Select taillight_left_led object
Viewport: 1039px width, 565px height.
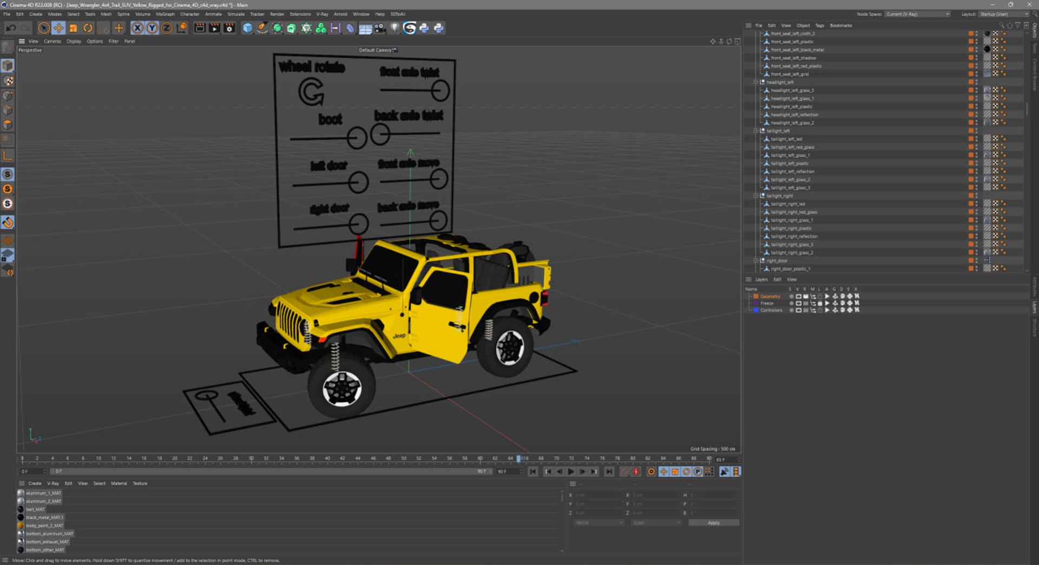[786, 139]
